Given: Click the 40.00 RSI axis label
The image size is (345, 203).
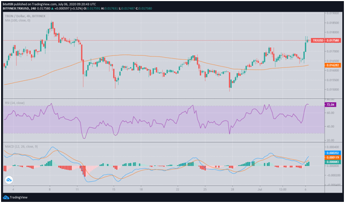Looking at the screenshot, I should [331, 126].
